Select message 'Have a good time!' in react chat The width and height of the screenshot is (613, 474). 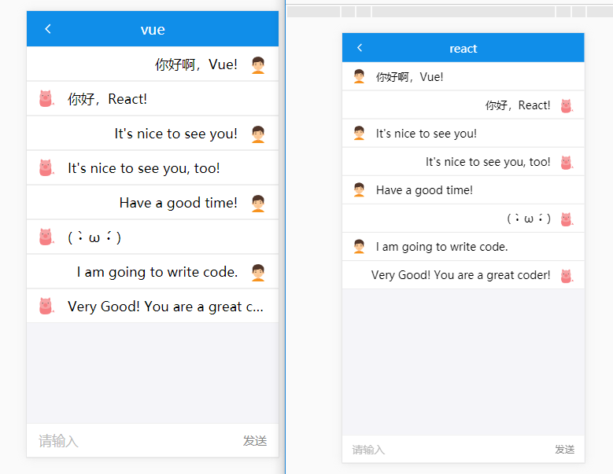click(424, 190)
